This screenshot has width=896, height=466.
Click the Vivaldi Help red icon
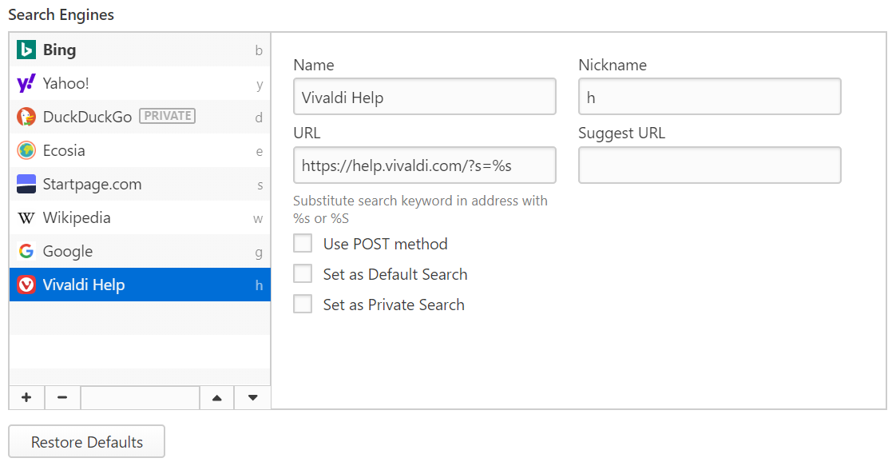coord(26,285)
